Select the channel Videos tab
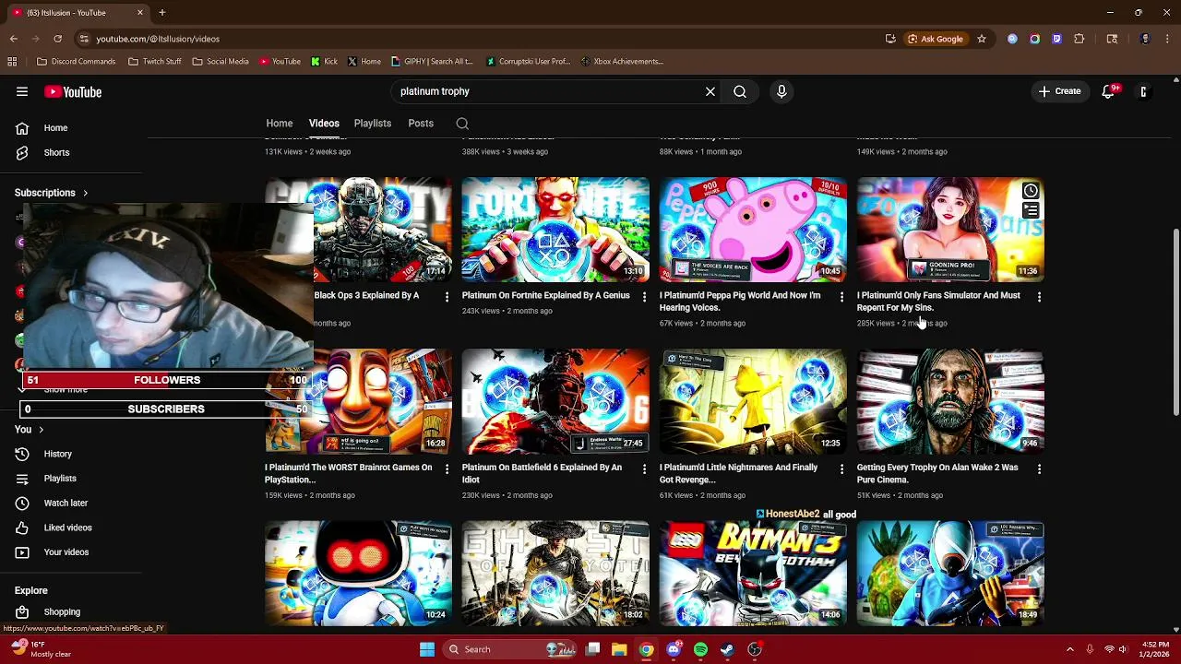The width and height of the screenshot is (1181, 664). (x=324, y=124)
